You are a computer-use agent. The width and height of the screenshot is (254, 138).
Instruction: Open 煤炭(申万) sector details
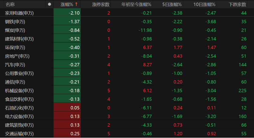click(15, 30)
